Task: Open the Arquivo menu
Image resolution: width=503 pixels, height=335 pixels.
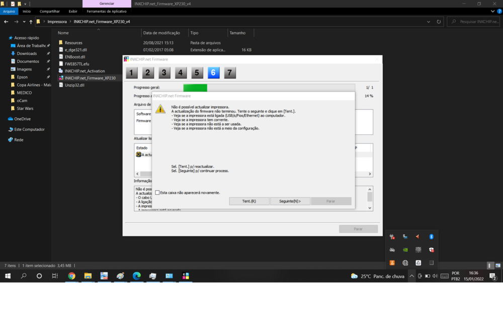Action: pos(9,11)
